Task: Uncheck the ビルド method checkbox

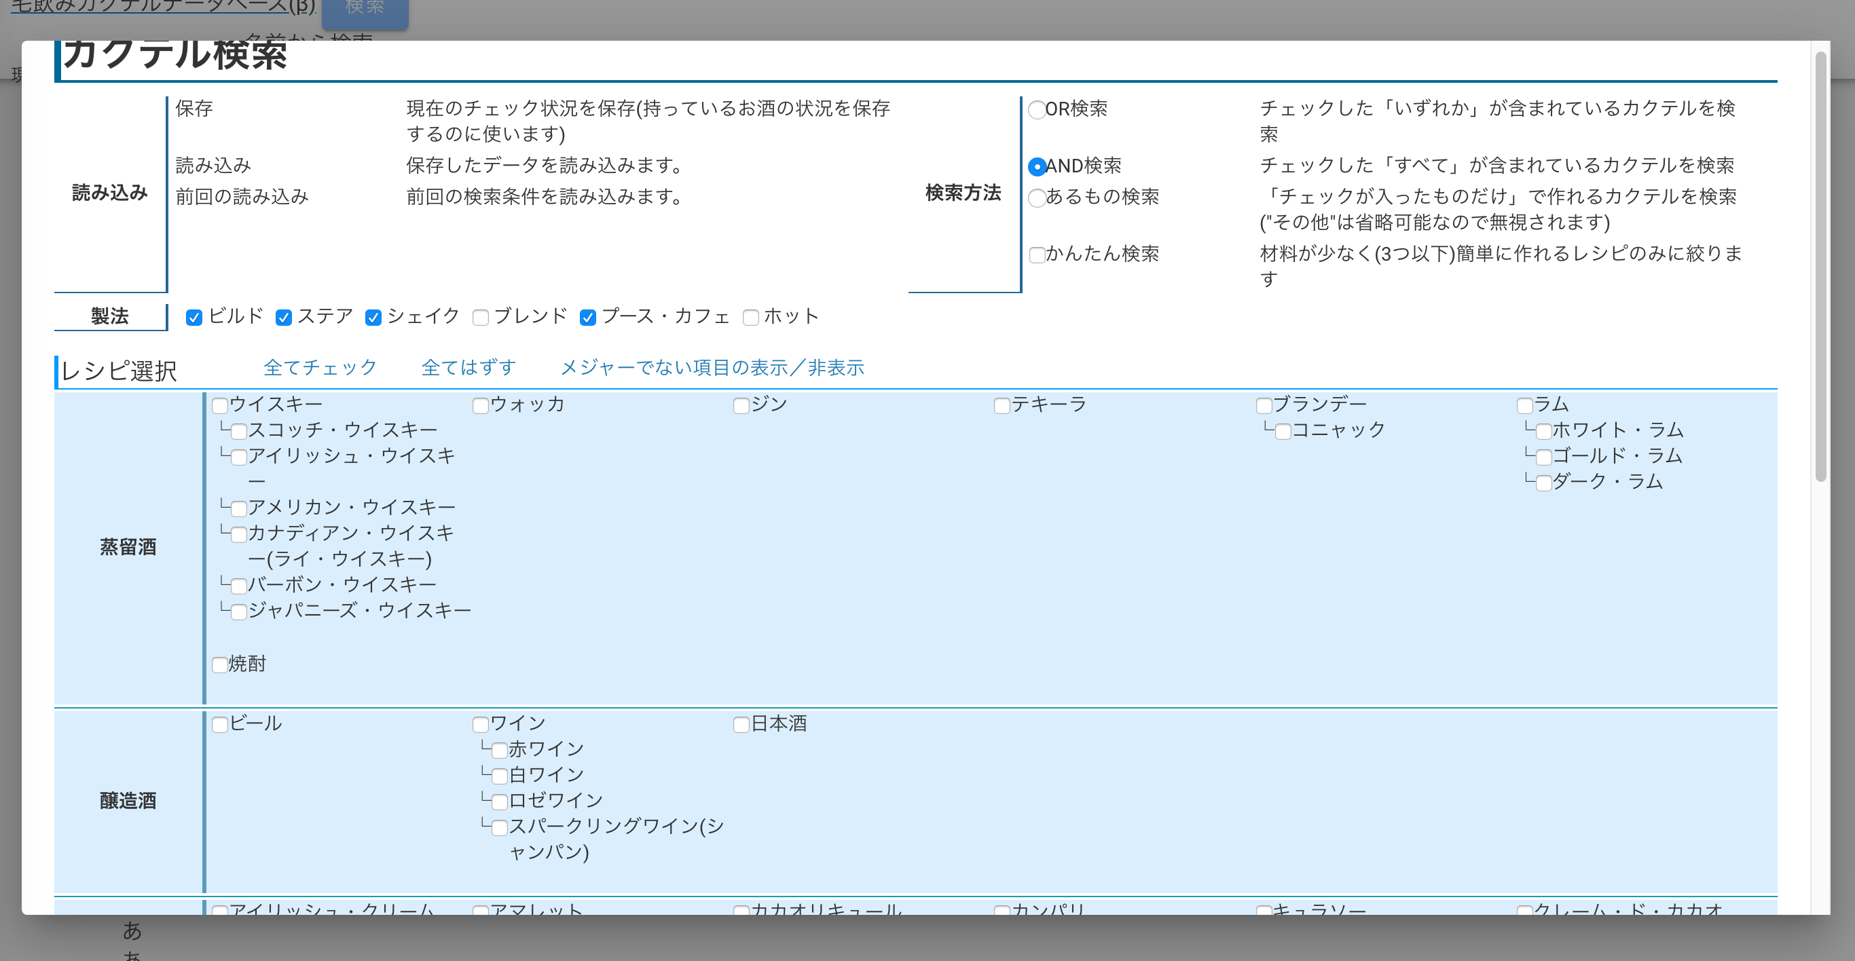Action: coord(194,318)
